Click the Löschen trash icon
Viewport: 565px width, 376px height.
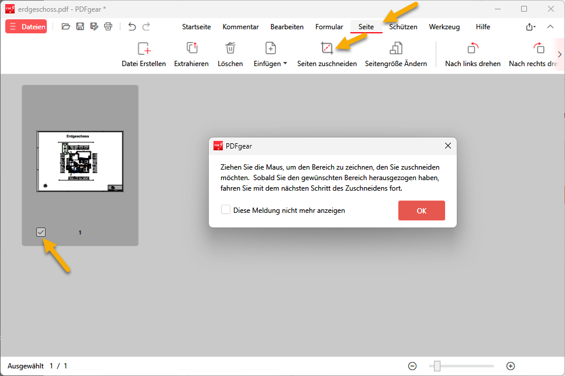(230, 49)
